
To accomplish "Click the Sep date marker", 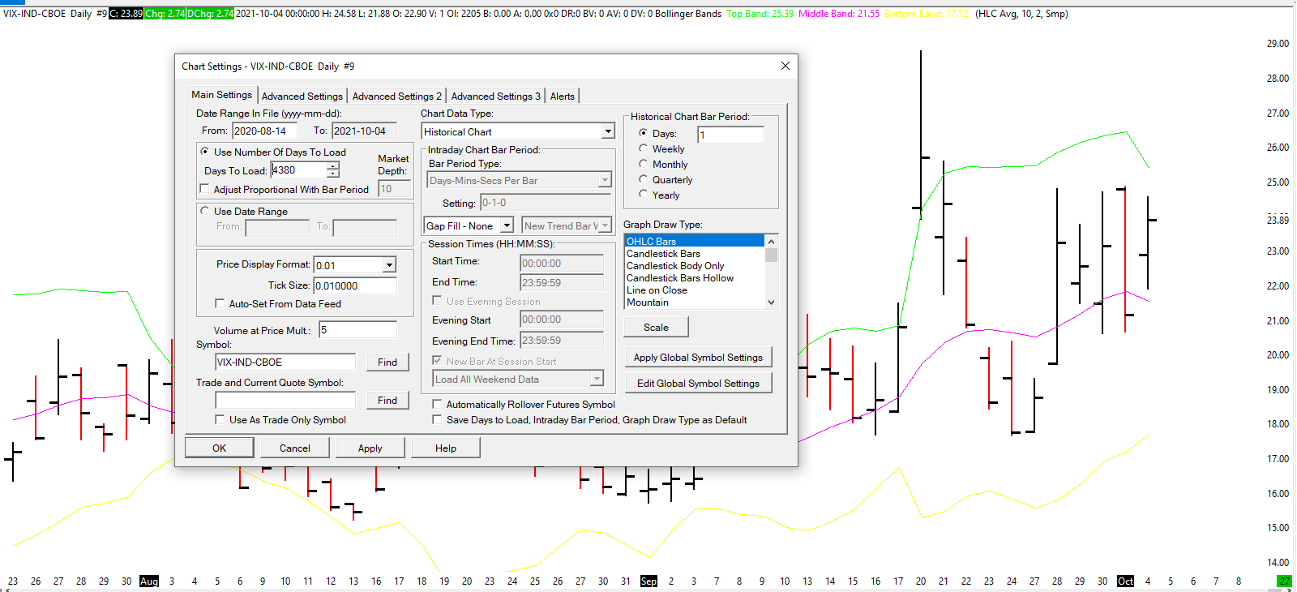I will tap(648, 581).
